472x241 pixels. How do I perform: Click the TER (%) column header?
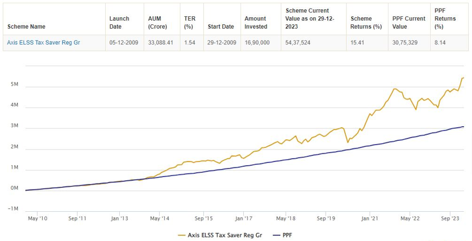tap(189, 23)
